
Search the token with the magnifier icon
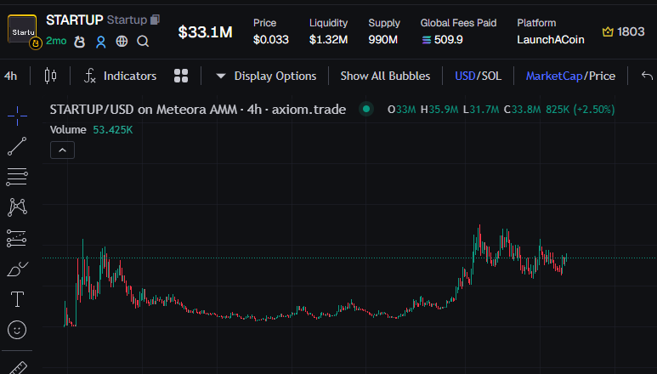[143, 41]
